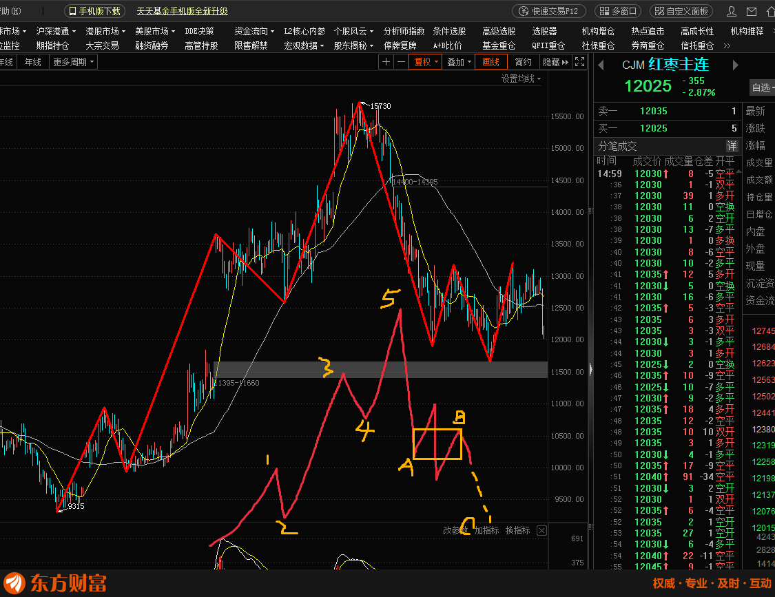Expand 更多周期 period dropdown
The height and width of the screenshot is (597, 775).
pyautogui.click(x=73, y=62)
